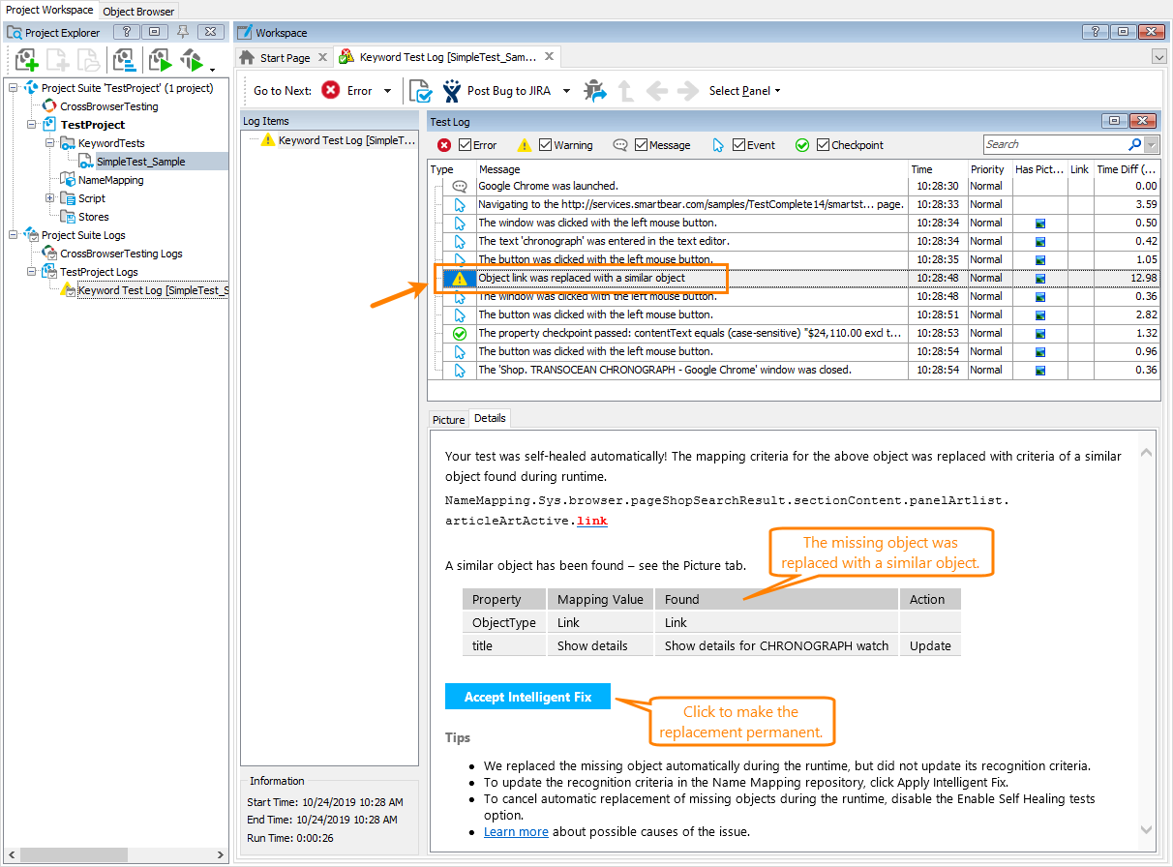The height and width of the screenshot is (867, 1173).
Task: Open the Learn more link in Tips
Action: tap(516, 831)
